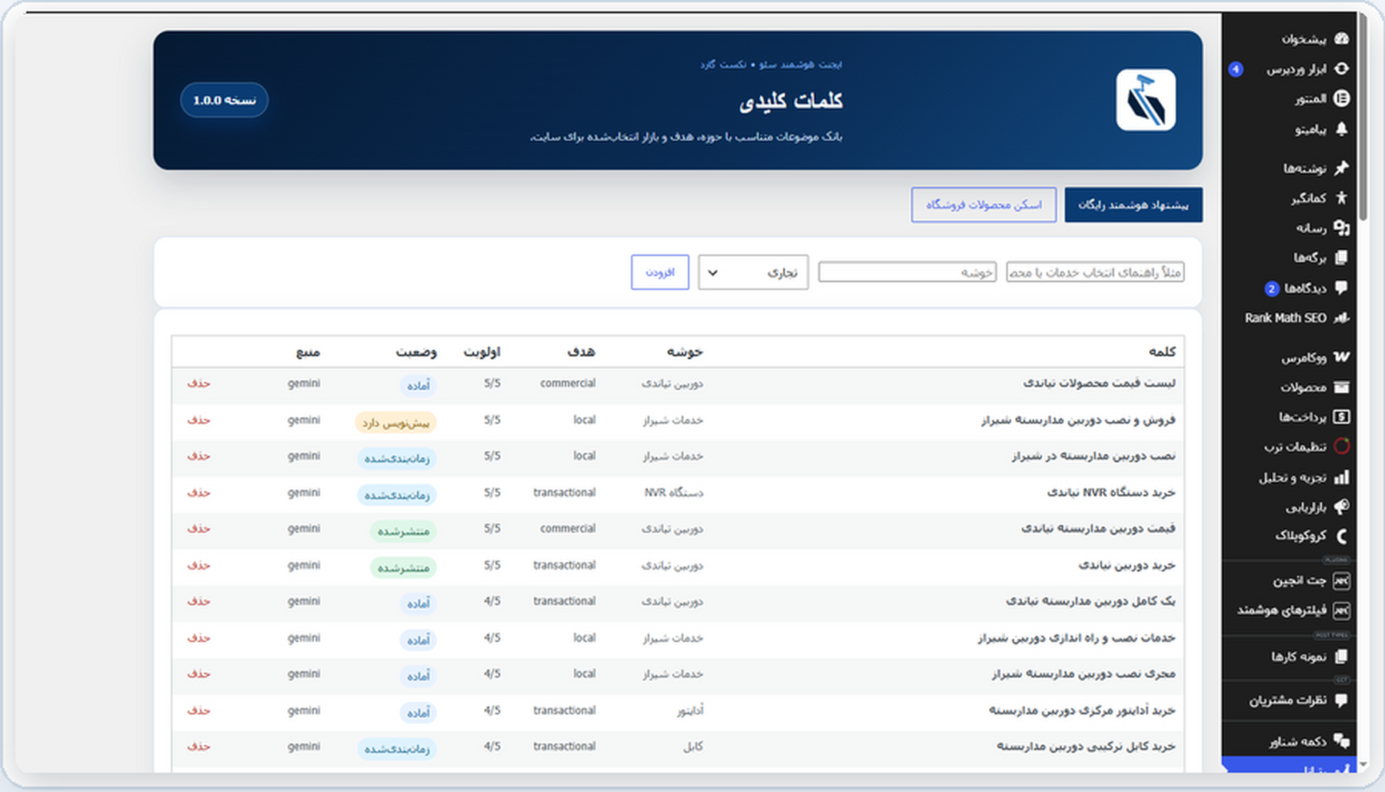The width and height of the screenshot is (1385, 792).
Task: Open the فیلترهای هوشمند menu item
Action: pos(1293,610)
